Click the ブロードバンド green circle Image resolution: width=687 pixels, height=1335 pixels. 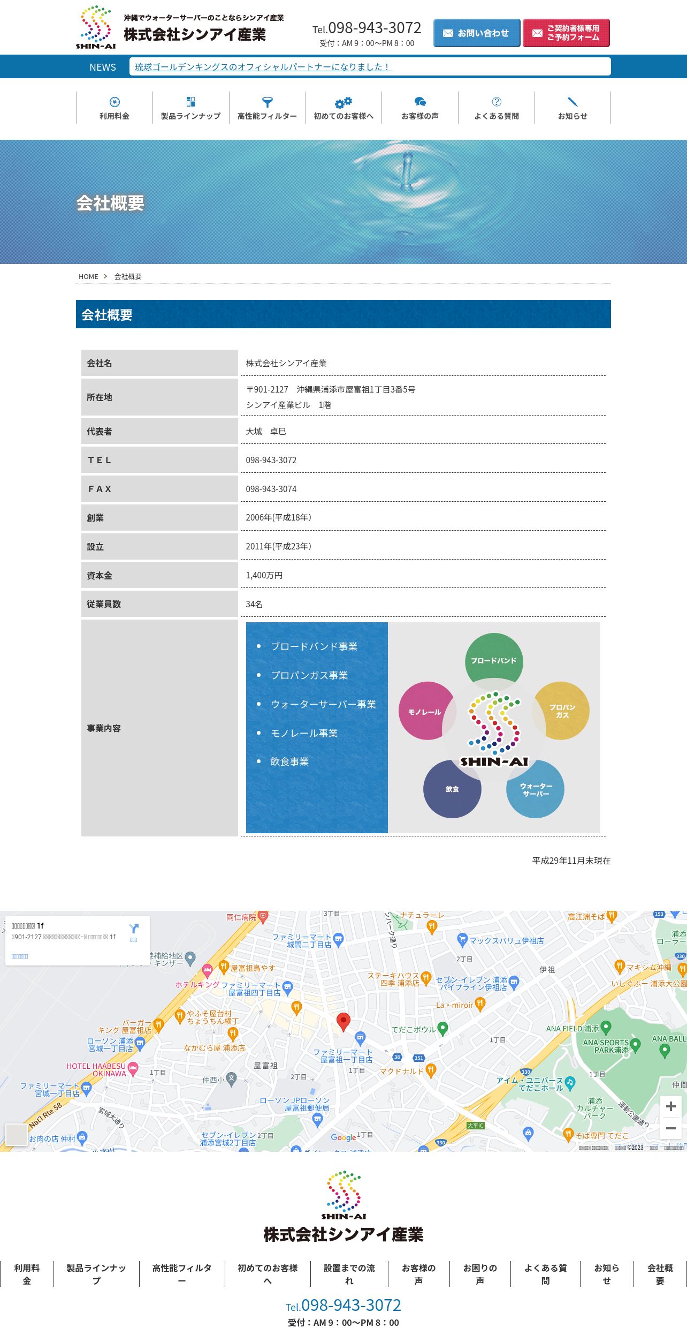[493, 661]
